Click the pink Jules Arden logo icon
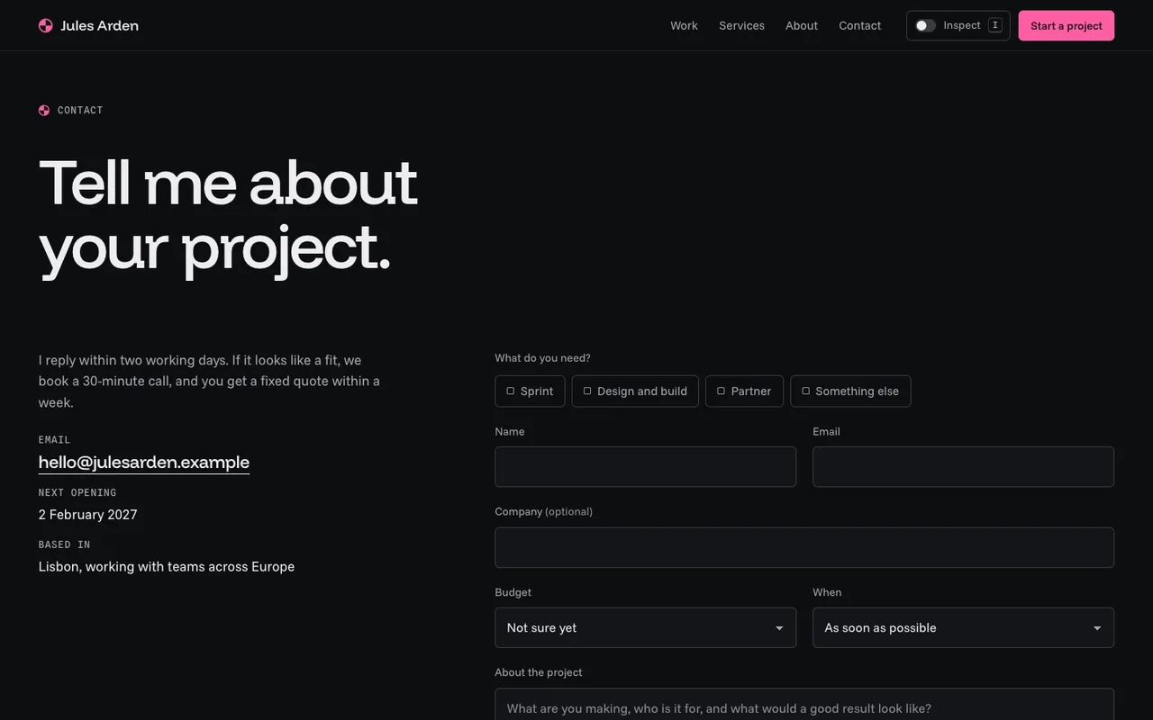The image size is (1153, 720). [46, 25]
